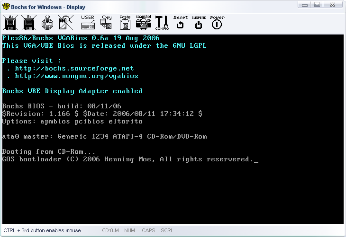Click the CD:0-M status indicator

pos(110,230)
